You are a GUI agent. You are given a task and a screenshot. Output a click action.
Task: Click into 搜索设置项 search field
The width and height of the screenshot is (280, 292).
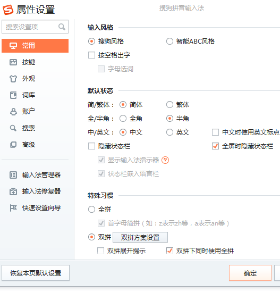pyautogui.click(x=35, y=27)
